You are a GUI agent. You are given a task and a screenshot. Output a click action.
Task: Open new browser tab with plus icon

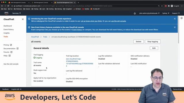click(78, 3)
